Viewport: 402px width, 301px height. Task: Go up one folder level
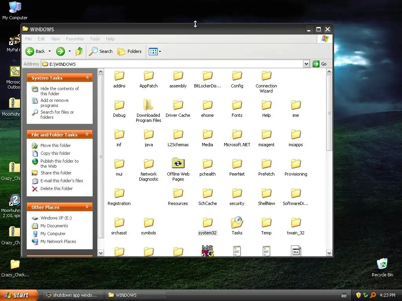(x=79, y=51)
